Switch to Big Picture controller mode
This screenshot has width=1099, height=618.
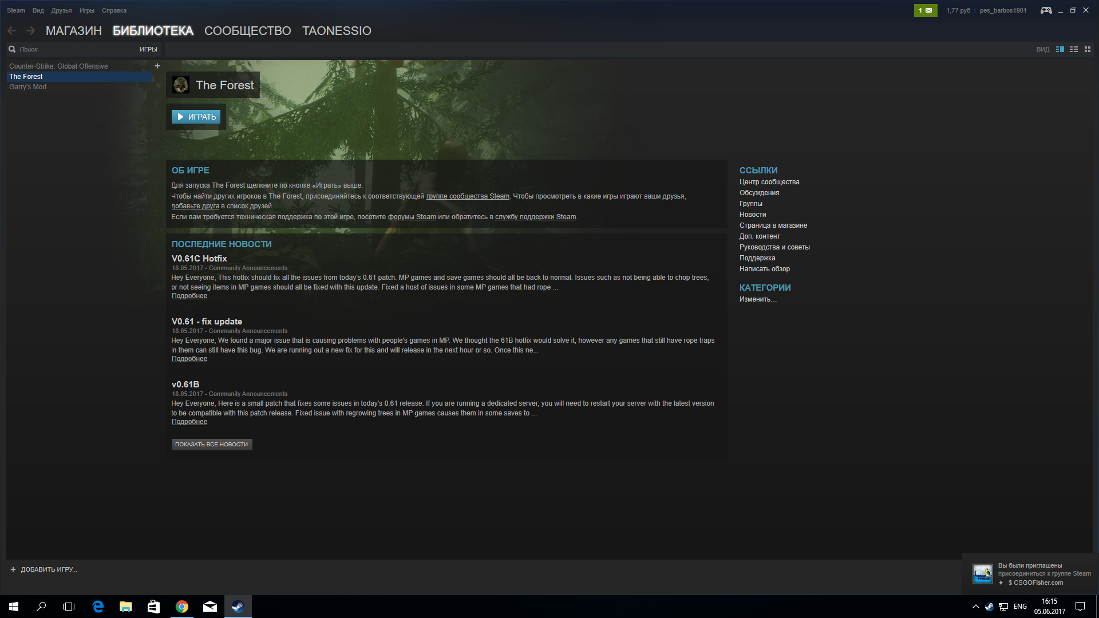(1046, 10)
